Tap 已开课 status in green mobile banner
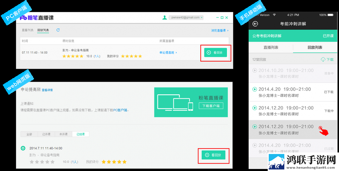 328,36
